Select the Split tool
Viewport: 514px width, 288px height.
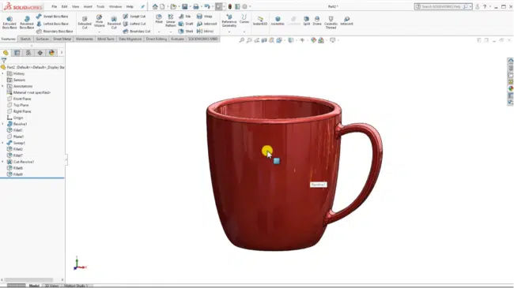click(x=306, y=21)
